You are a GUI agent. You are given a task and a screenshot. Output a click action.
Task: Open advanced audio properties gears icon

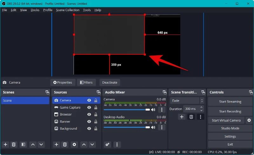pos(107,145)
